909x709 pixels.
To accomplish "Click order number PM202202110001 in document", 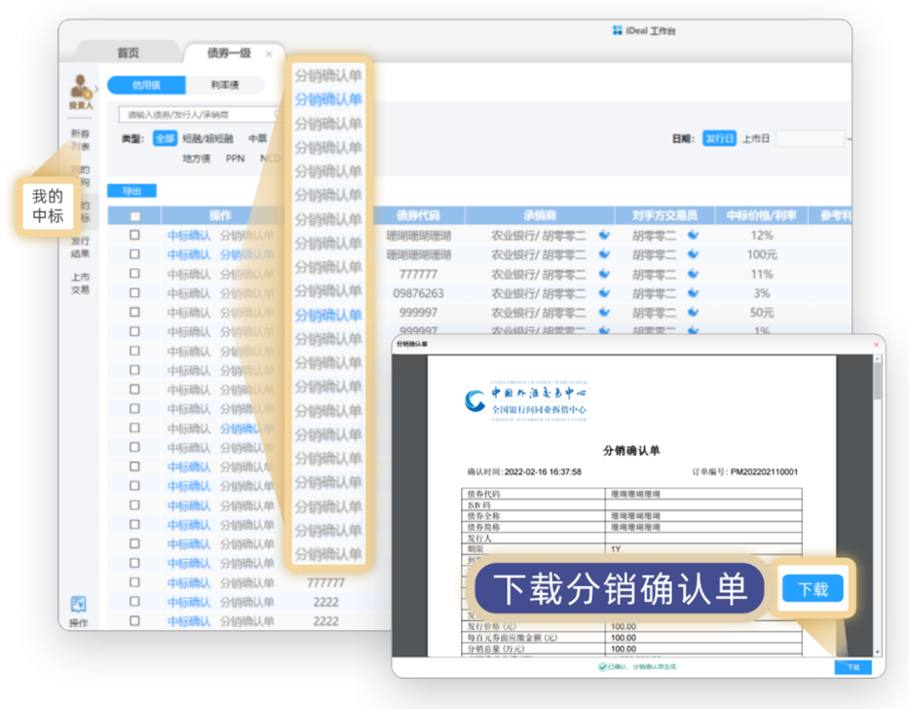I will pyautogui.click(x=764, y=472).
